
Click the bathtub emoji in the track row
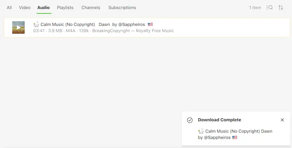point(36,24)
